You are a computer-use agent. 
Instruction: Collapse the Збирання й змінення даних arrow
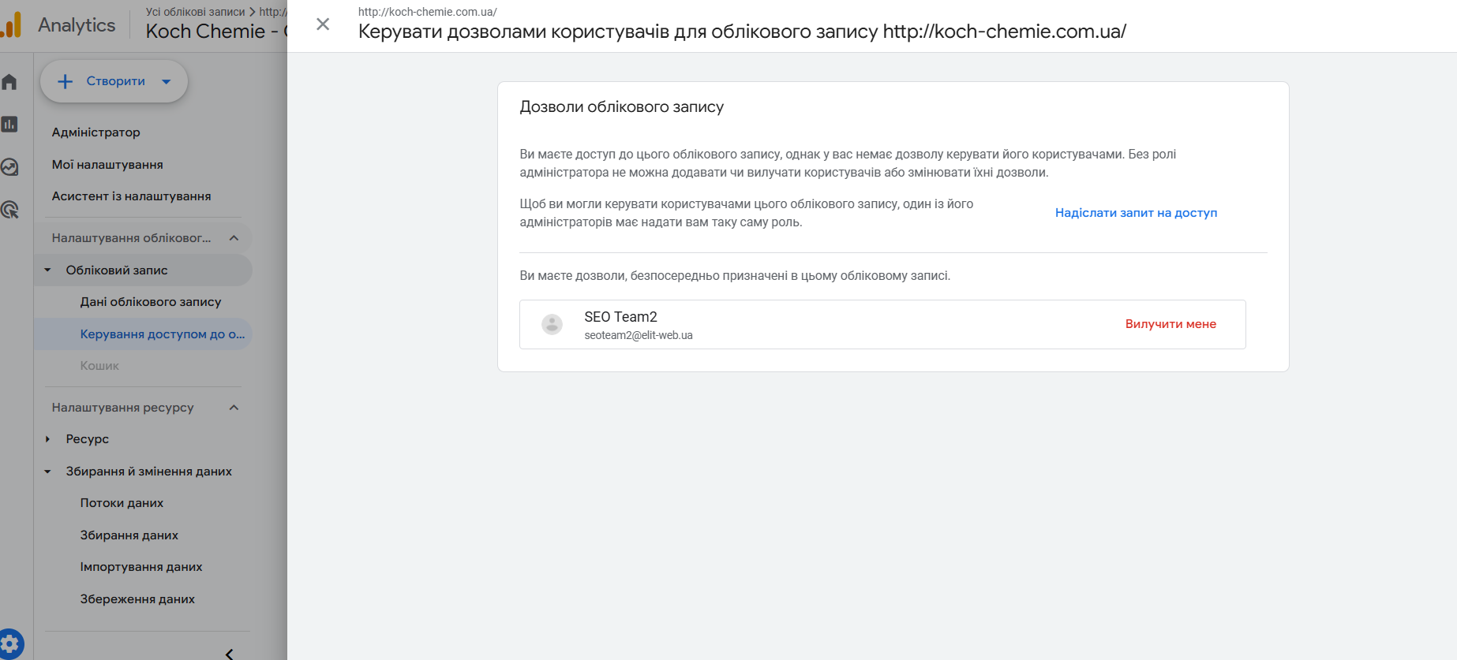pyautogui.click(x=48, y=472)
